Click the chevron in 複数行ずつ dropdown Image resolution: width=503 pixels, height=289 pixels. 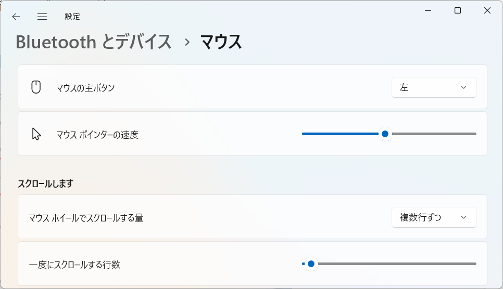[x=463, y=217]
